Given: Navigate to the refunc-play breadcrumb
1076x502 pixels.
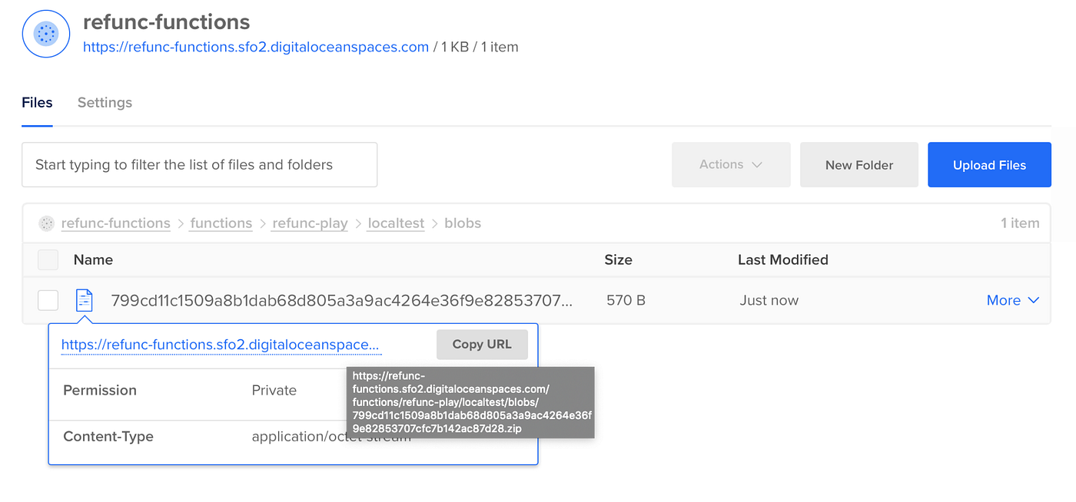Looking at the screenshot, I should (309, 223).
